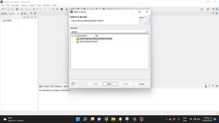This screenshot has height=123, width=219.
Task: Toggle Link with Editor in Project Explorer
Action: point(28,17)
